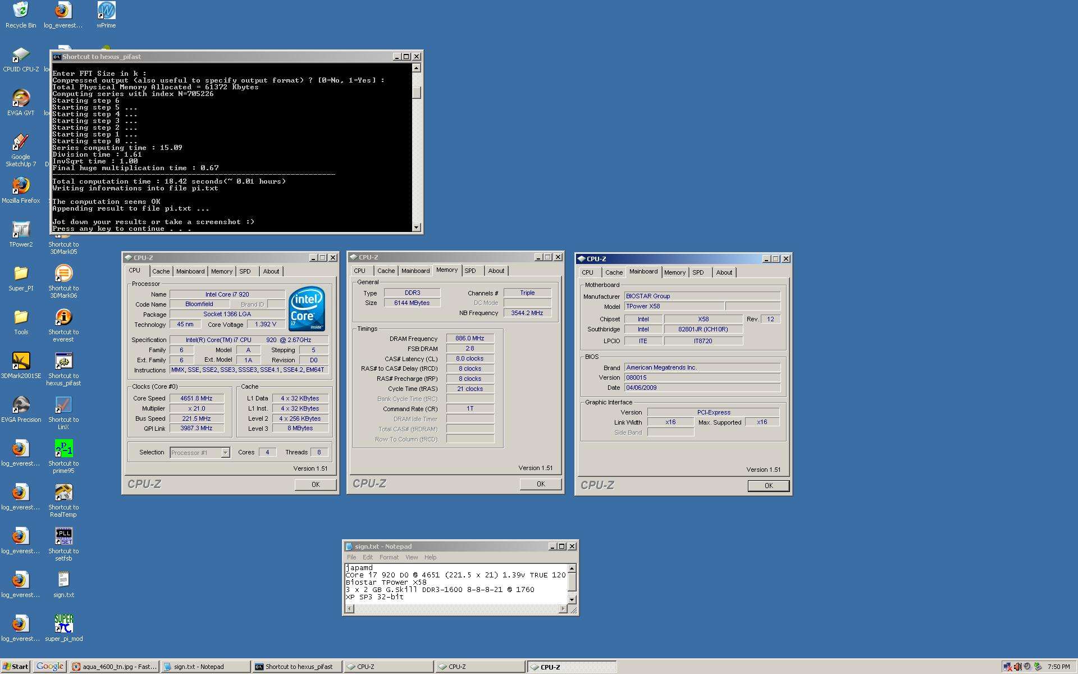Click OK in the CPU tab CPU-Z window

coord(316,485)
